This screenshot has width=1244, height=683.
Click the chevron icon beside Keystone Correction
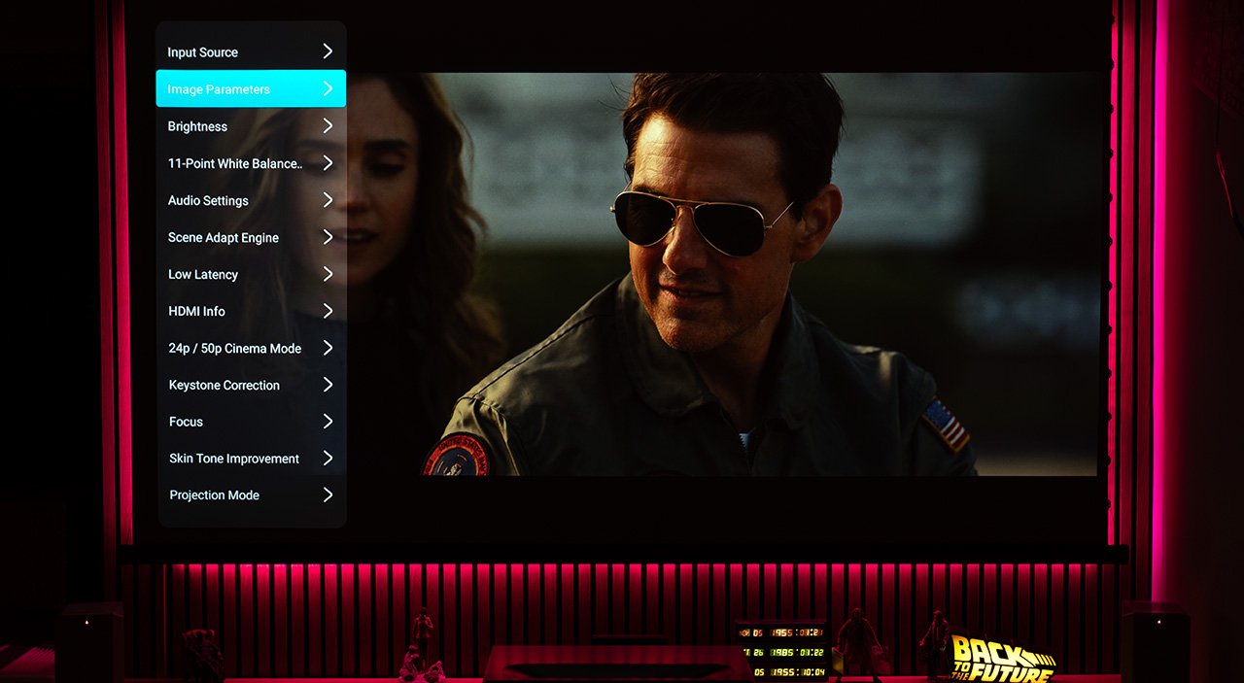pos(328,385)
